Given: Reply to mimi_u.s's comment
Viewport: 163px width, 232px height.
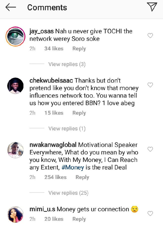Looking at the screenshot, I should 79,219.
